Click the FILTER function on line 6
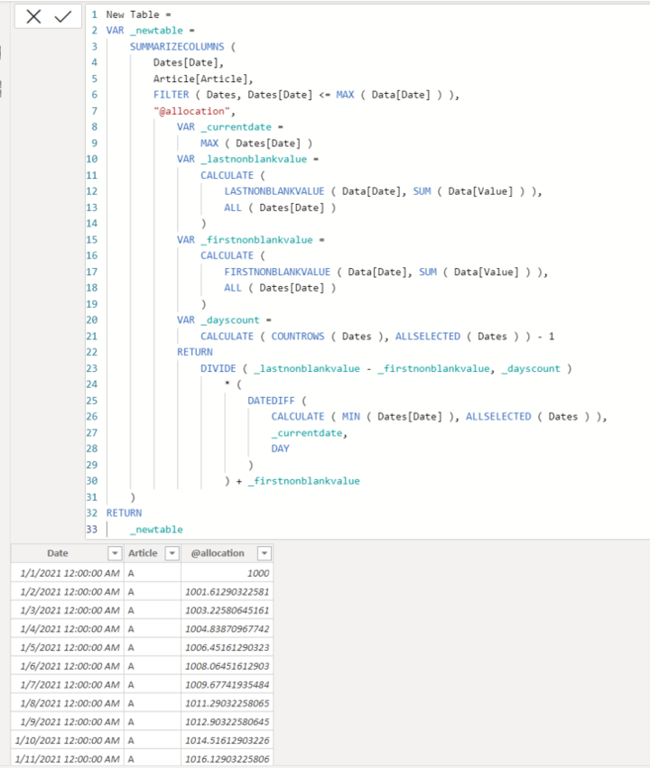The height and width of the screenshot is (768, 650). tap(171, 95)
